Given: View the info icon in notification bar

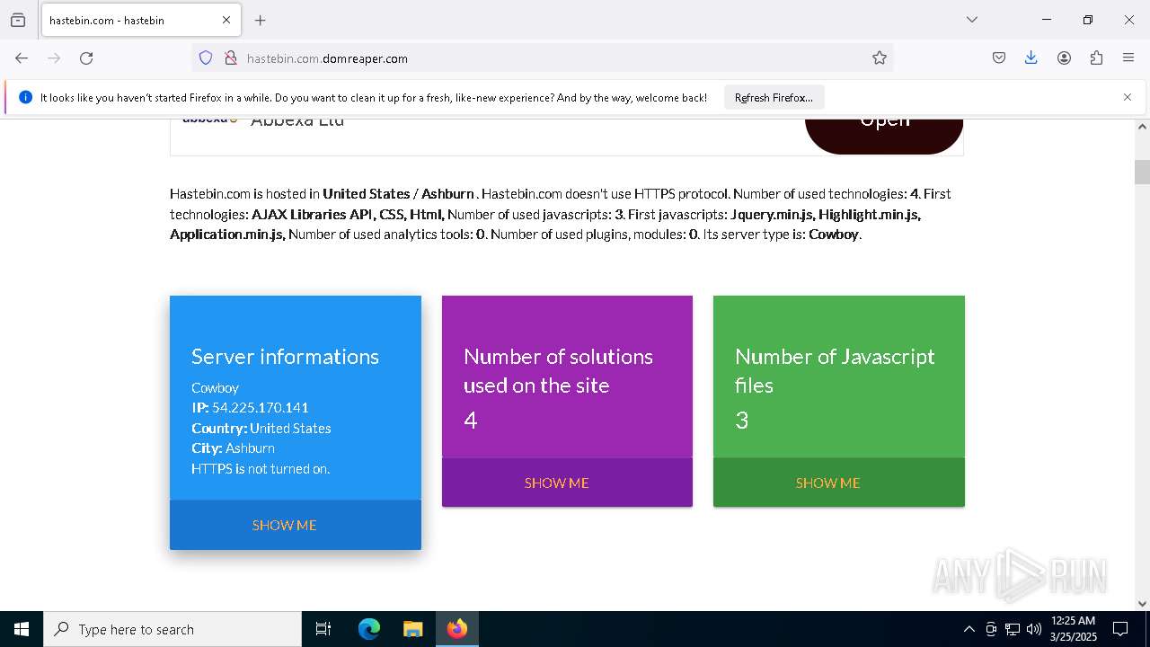Looking at the screenshot, I should pyautogui.click(x=25, y=97).
